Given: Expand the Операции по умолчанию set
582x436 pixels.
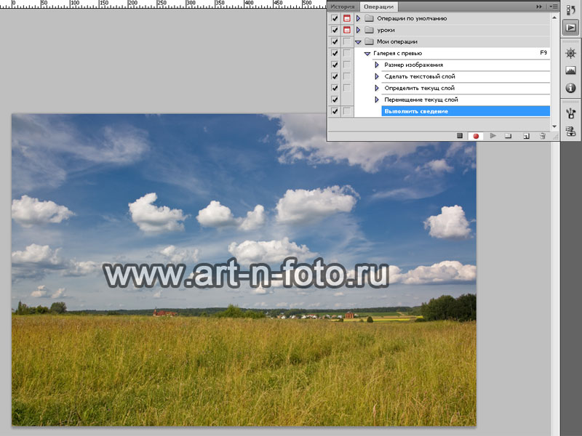Looking at the screenshot, I should click(x=358, y=18).
